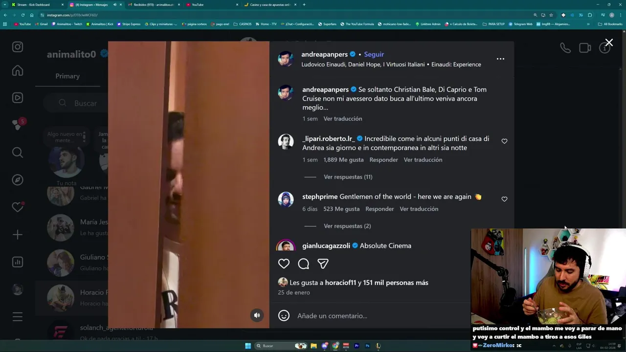Open the CASINOS bookmark folder

point(243,24)
